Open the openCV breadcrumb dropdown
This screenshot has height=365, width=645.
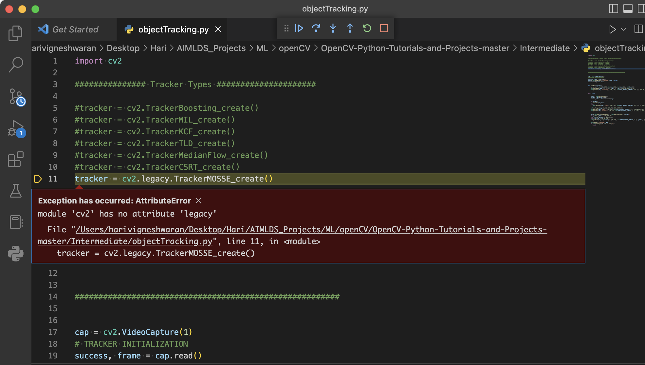(x=294, y=48)
